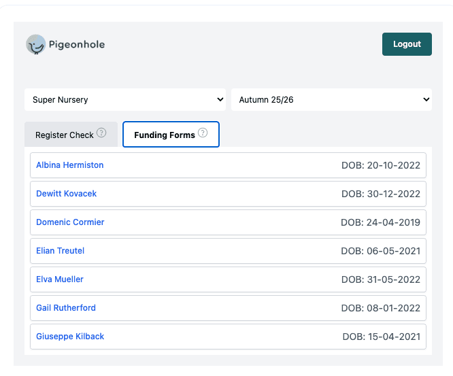The width and height of the screenshot is (453, 376).
Task: Switch to the Register Check tab
Action: point(65,135)
